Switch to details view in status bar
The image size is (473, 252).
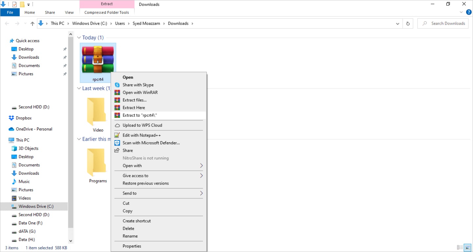pos(460,247)
